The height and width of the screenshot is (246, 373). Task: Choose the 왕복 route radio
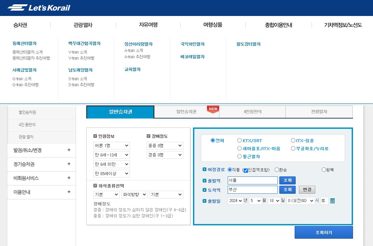pos(324,169)
